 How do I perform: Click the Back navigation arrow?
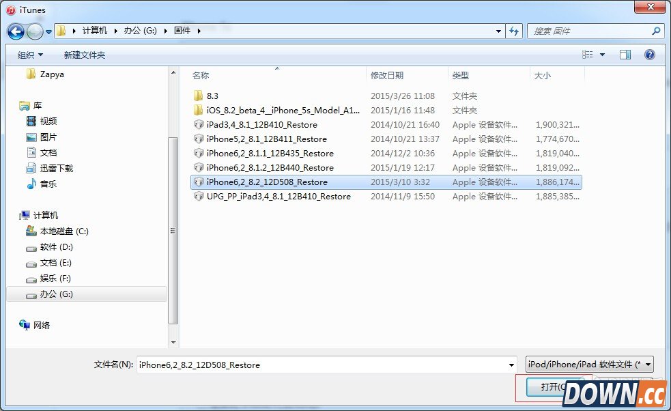(x=15, y=31)
